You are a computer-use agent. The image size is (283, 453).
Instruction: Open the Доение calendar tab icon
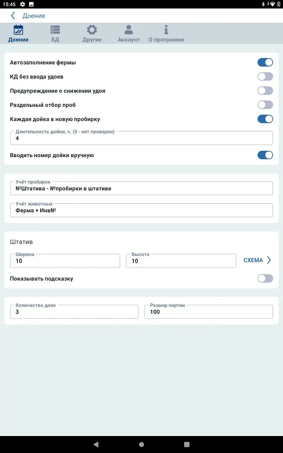tap(18, 30)
